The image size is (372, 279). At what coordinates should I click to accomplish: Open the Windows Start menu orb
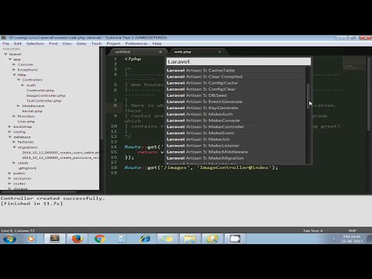click(x=9, y=239)
